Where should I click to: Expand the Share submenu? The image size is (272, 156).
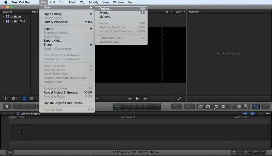click(67, 45)
